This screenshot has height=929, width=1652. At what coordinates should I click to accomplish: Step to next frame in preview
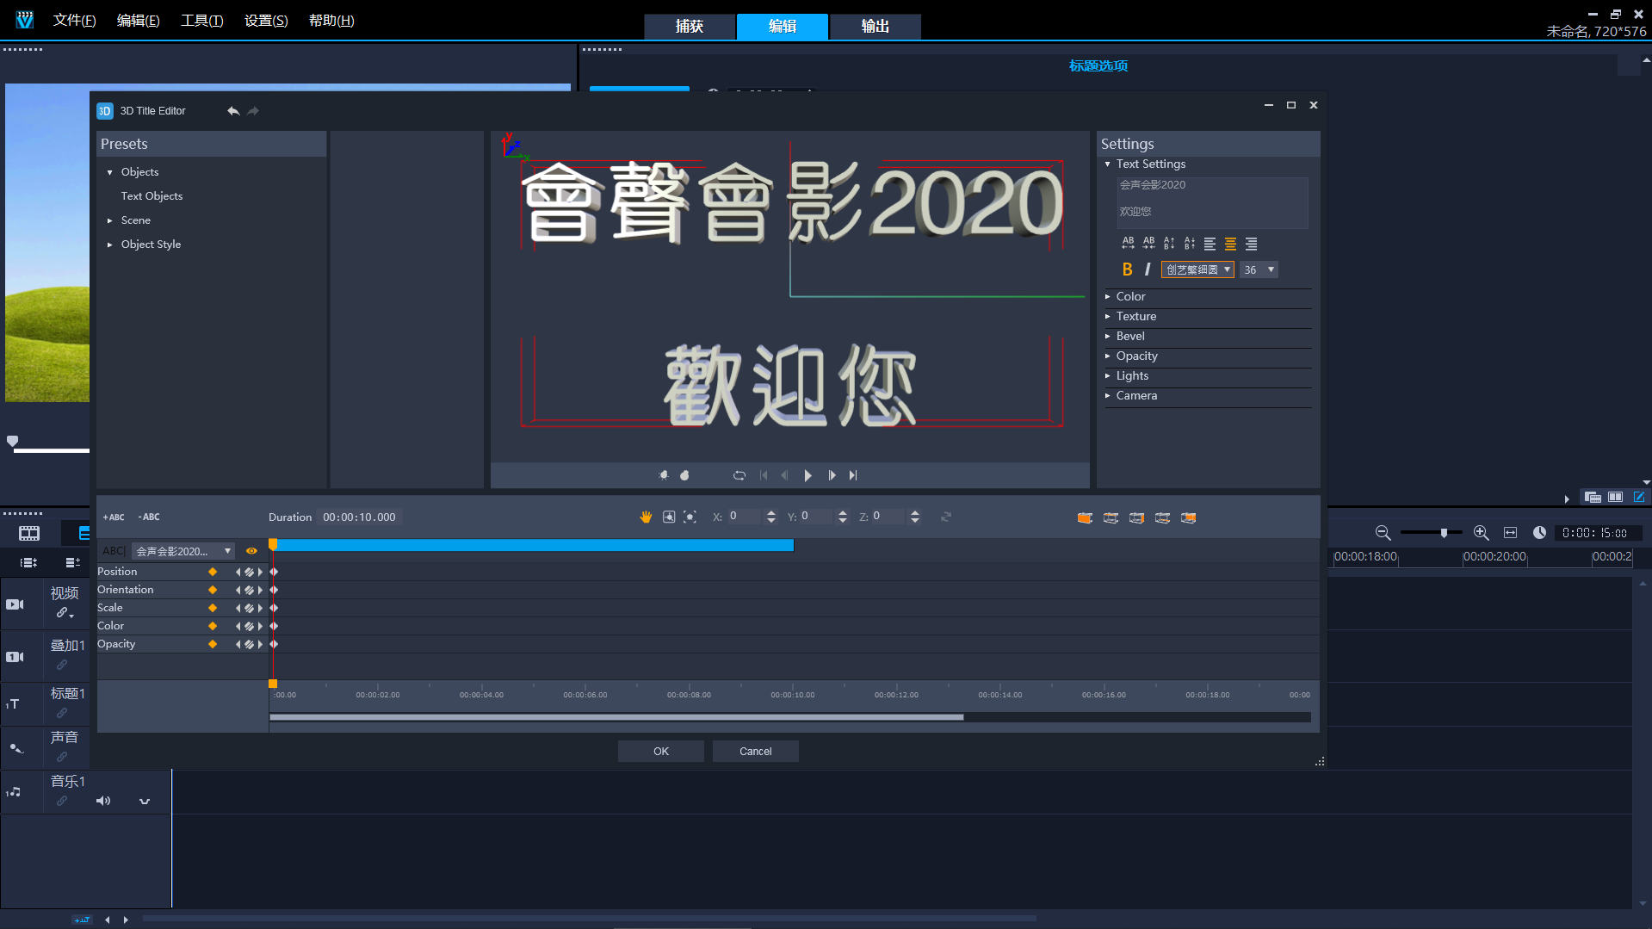tap(832, 475)
